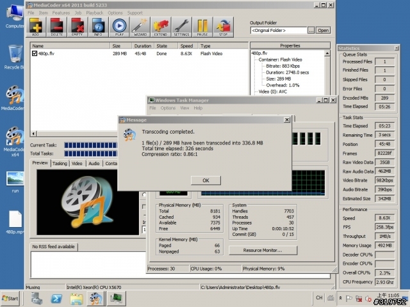Image resolution: width=410 pixels, height=307 pixels.
Task: Click the browse (...) output folder button
Action: (311, 30)
